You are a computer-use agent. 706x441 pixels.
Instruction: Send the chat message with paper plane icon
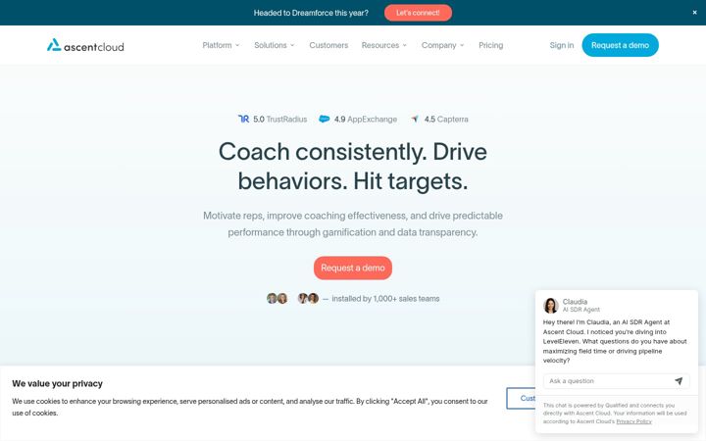(x=679, y=381)
